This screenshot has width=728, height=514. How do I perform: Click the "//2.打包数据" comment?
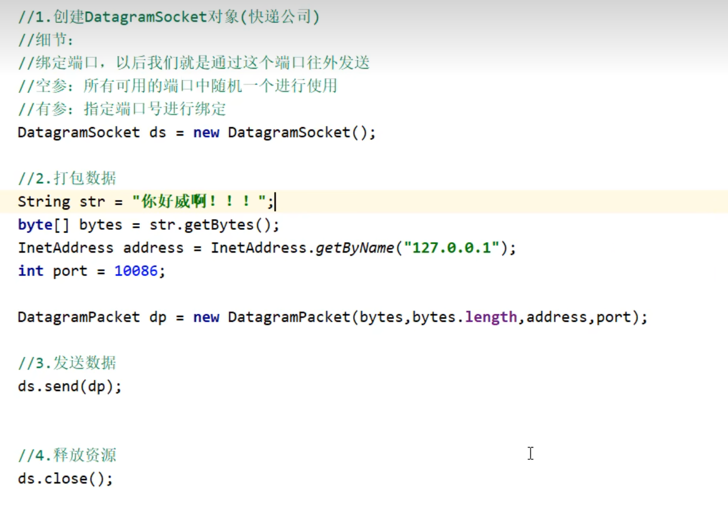pos(67,178)
